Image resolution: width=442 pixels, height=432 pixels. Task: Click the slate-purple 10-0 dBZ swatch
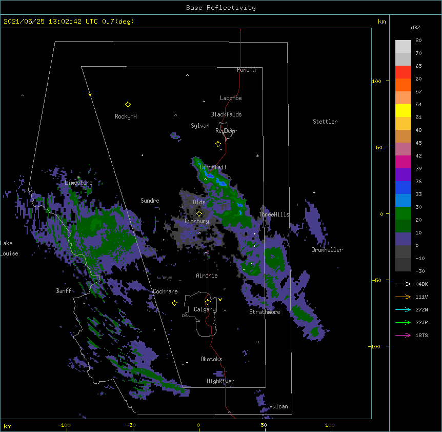pyautogui.click(x=403, y=239)
